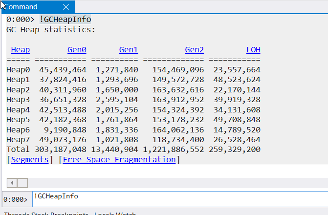The width and height of the screenshot is (328, 215).
Task: Switch to the Locals tab
Action: 105,214
